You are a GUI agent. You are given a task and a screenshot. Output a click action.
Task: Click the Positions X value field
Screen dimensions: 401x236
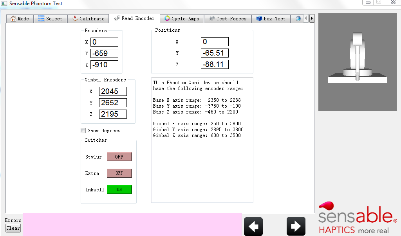point(215,41)
